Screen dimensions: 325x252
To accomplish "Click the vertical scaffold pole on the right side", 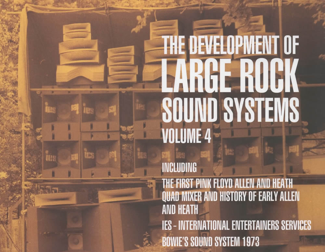I will point(282,97).
